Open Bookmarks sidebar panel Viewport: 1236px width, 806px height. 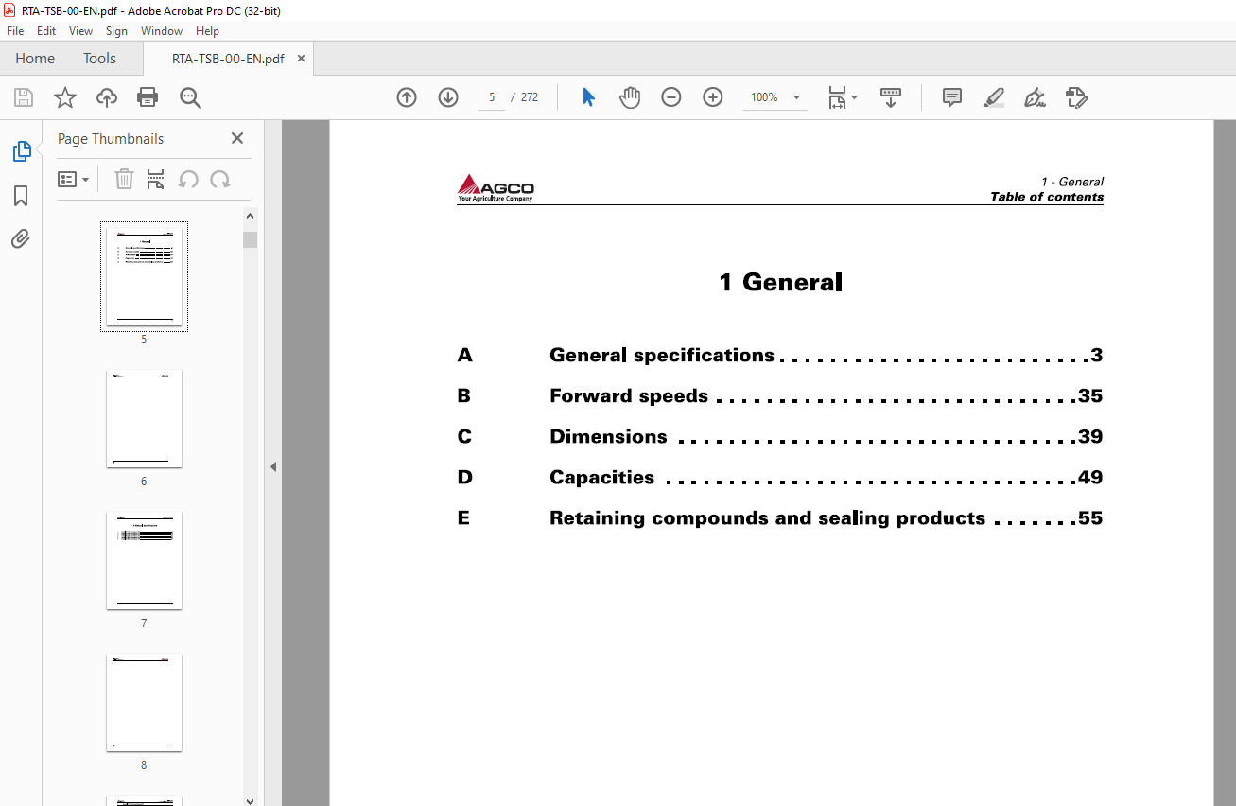21,196
